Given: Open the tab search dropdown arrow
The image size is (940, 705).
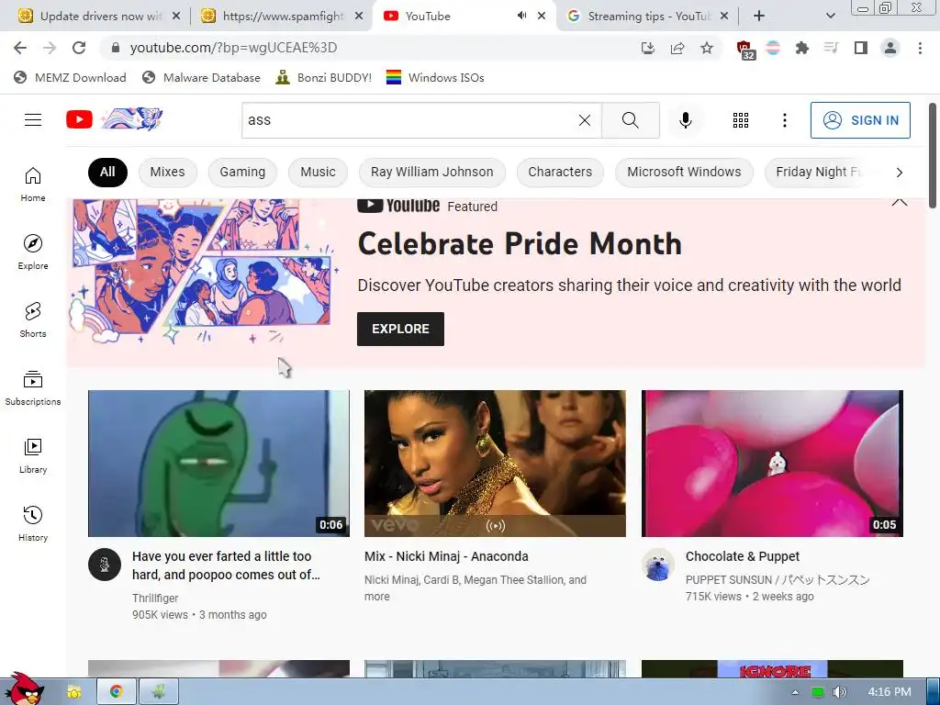Looking at the screenshot, I should [x=830, y=17].
